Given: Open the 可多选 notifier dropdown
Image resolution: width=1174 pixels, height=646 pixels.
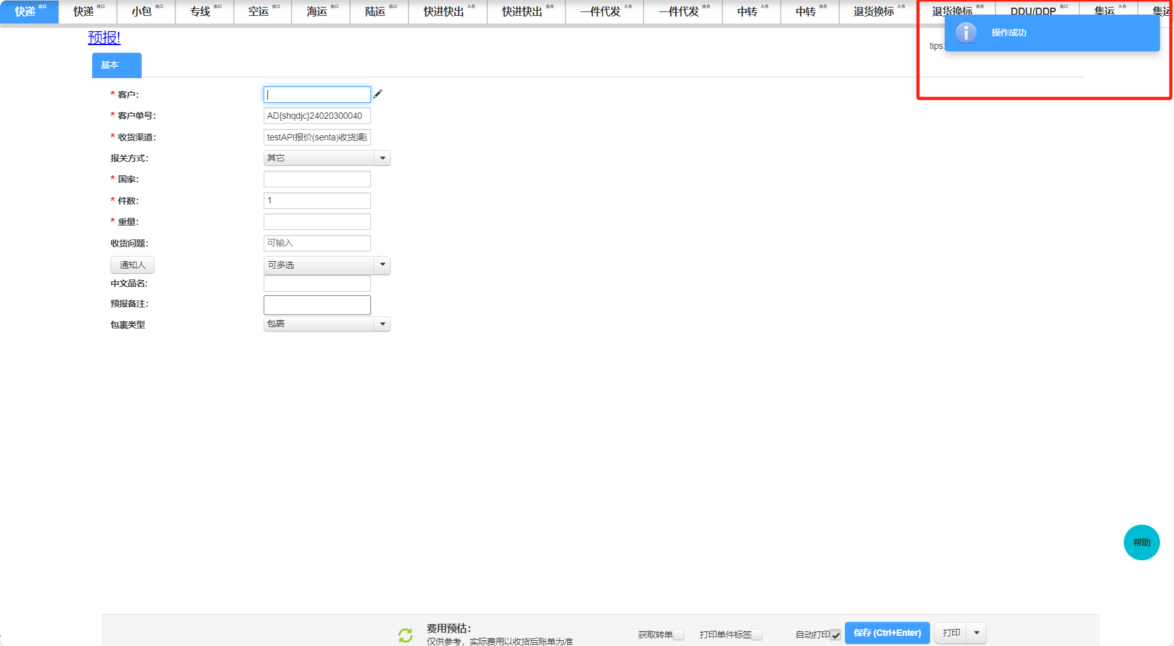Looking at the screenshot, I should pos(382,265).
